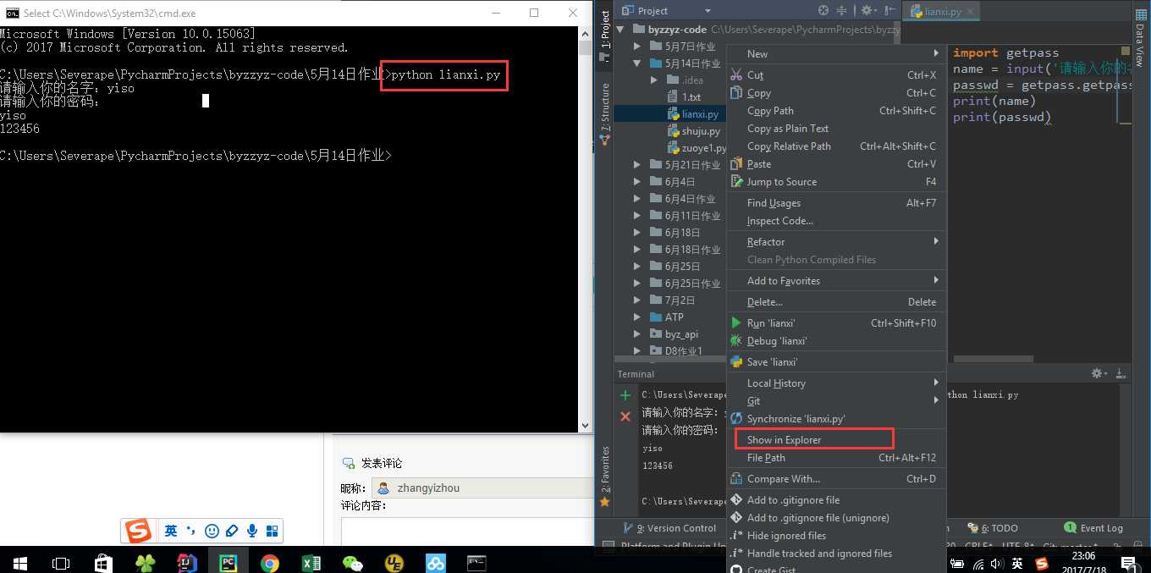Click the Windows Start button
Viewport: 1151px width, 573px height.
click(19, 563)
